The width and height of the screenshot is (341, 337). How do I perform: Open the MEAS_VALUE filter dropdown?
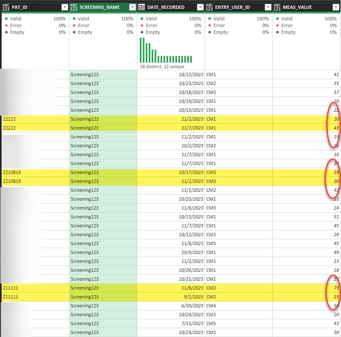coord(336,7)
